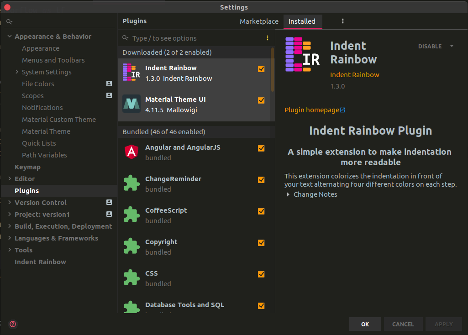468x335 pixels.
Task: Switch to the Marketplace tab
Action: [259, 21]
